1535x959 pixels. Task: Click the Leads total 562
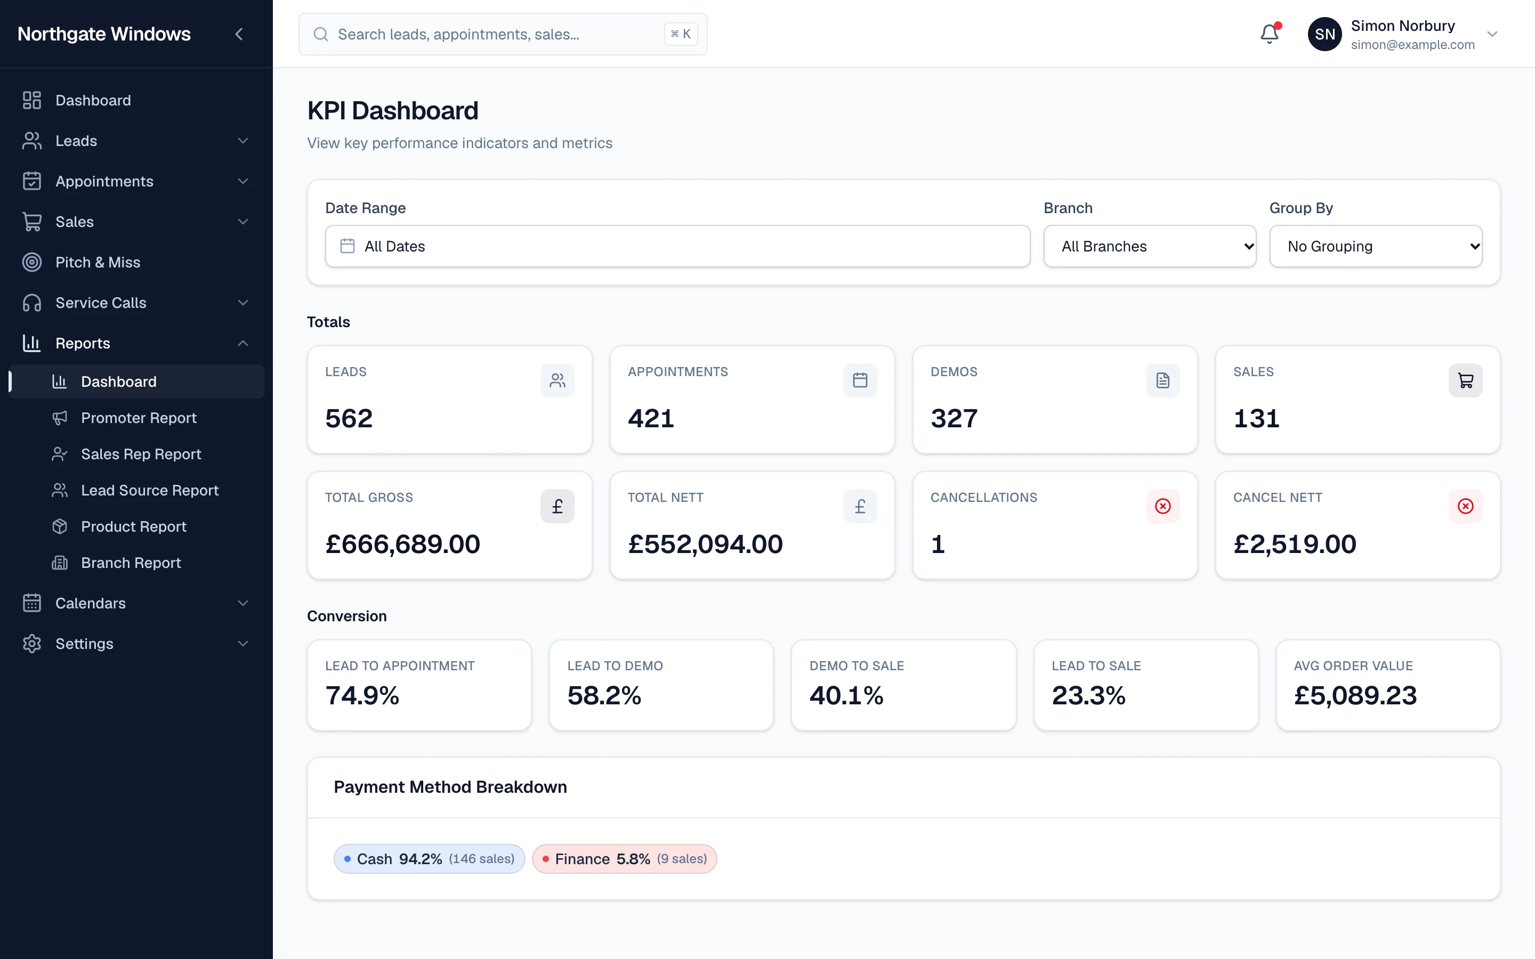[349, 419]
